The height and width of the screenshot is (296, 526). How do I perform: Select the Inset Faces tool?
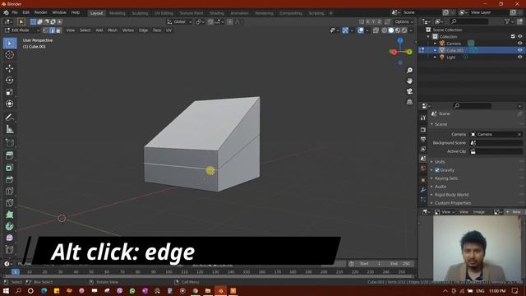click(x=10, y=168)
